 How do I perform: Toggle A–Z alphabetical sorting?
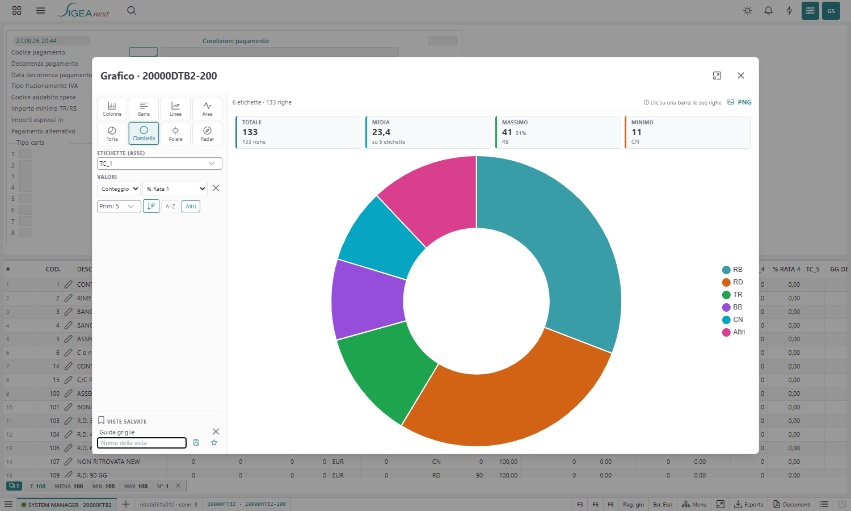point(170,206)
